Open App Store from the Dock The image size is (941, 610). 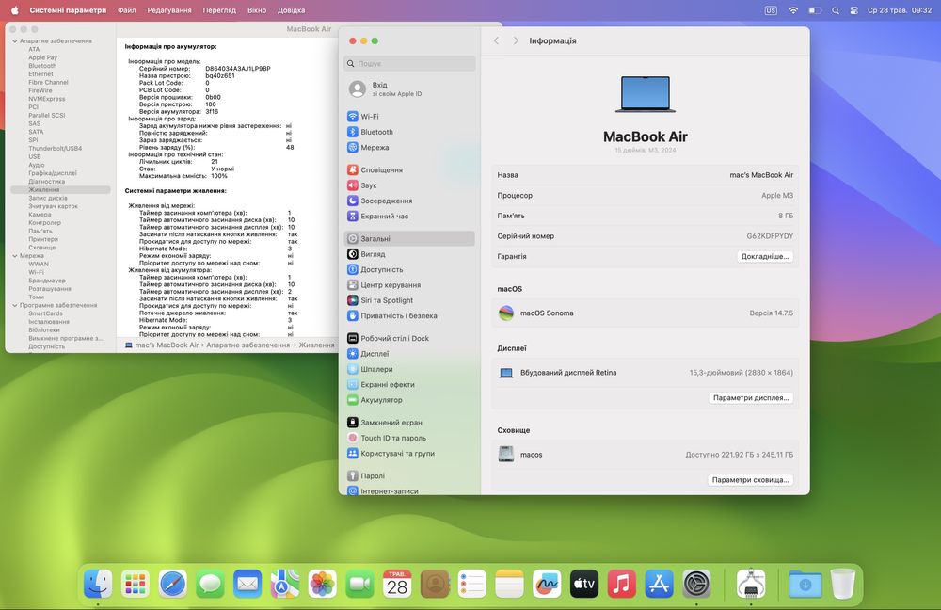659,584
